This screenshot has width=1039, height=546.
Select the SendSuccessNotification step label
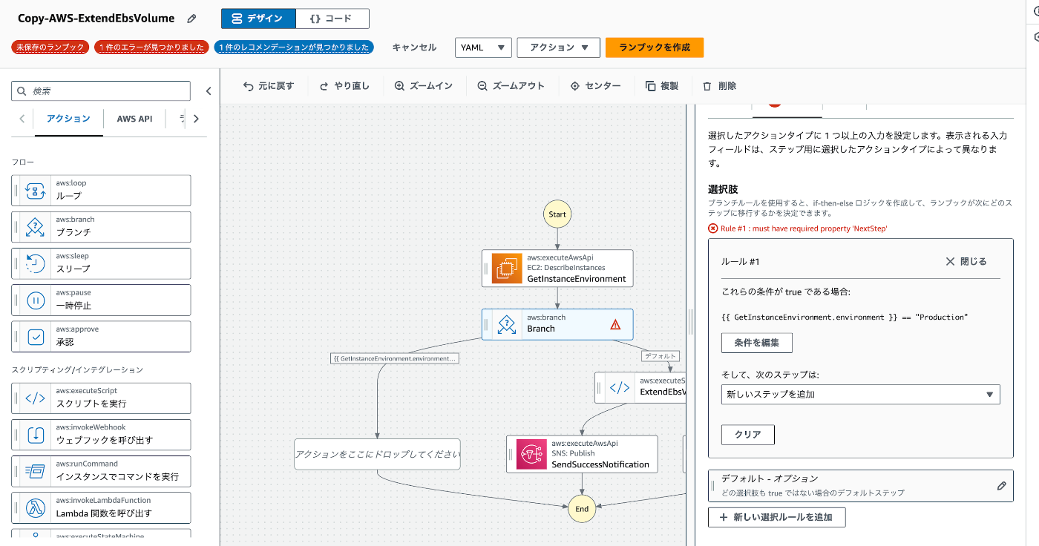click(x=600, y=464)
